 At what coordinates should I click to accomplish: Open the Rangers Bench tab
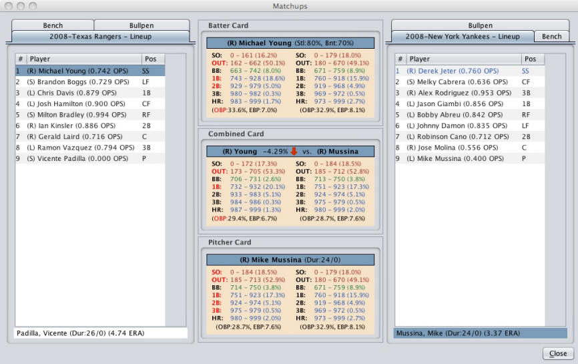click(x=53, y=25)
